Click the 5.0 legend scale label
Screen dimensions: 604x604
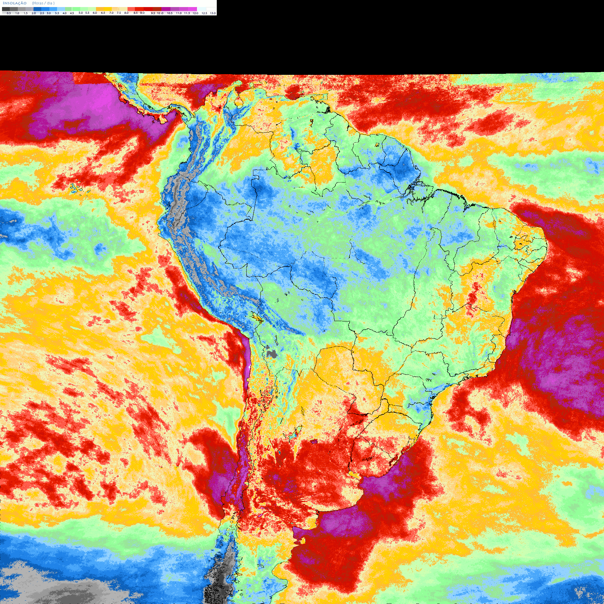click(81, 13)
